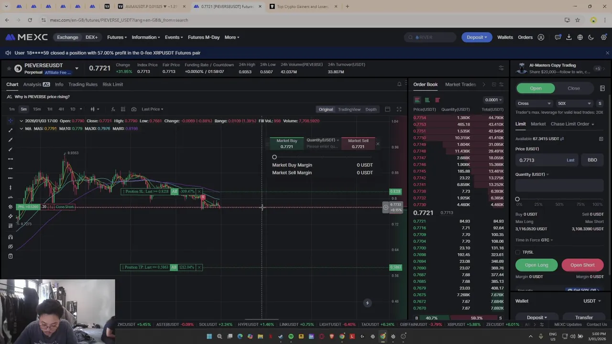
Task: Open the user profile icon
Action: coord(541,37)
